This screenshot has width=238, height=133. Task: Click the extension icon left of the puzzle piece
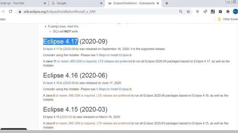point(221,11)
